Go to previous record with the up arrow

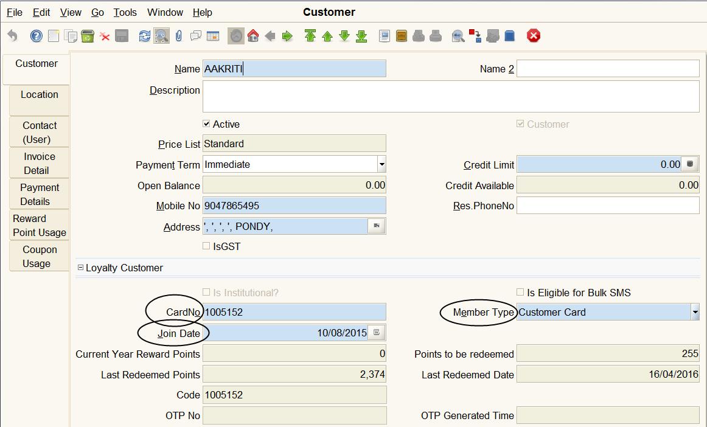pos(327,36)
